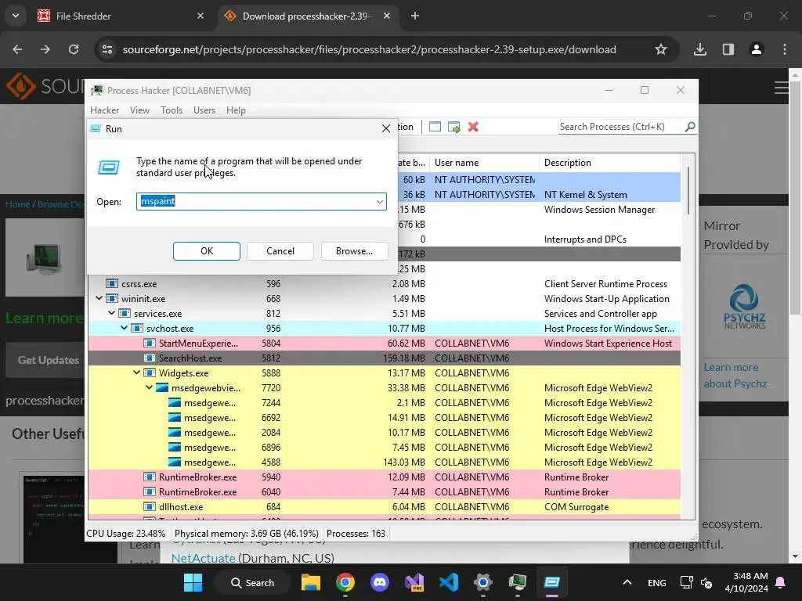Open the Chrome side panel icon
Screen dimensions: 802x601
pyautogui.click(x=728, y=49)
